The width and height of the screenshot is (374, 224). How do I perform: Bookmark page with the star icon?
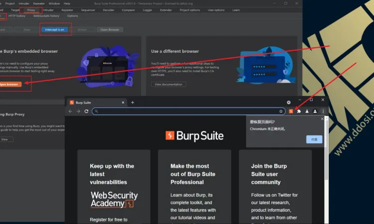click(x=281, y=111)
